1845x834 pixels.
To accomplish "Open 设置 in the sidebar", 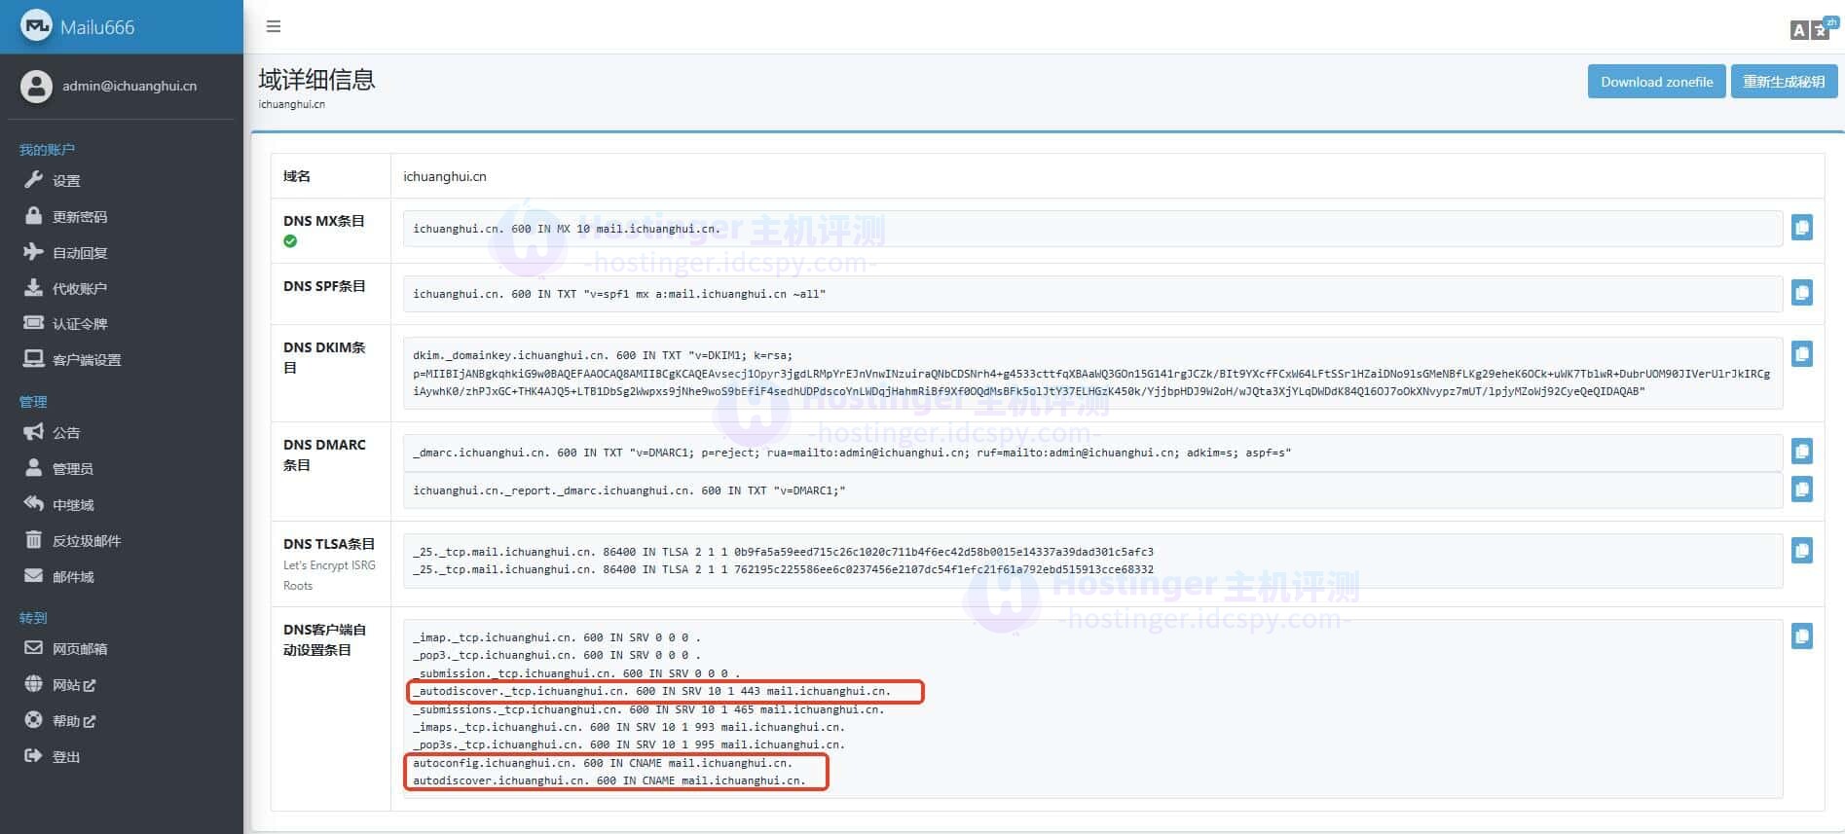I will click(x=66, y=181).
